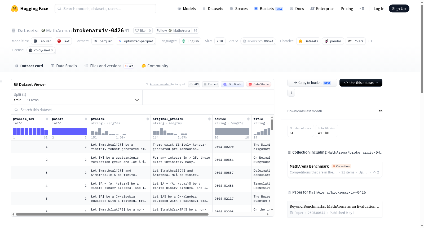Click the search magnifier icon in header
This screenshot has height=228, width=424.
click(x=59, y=8)
